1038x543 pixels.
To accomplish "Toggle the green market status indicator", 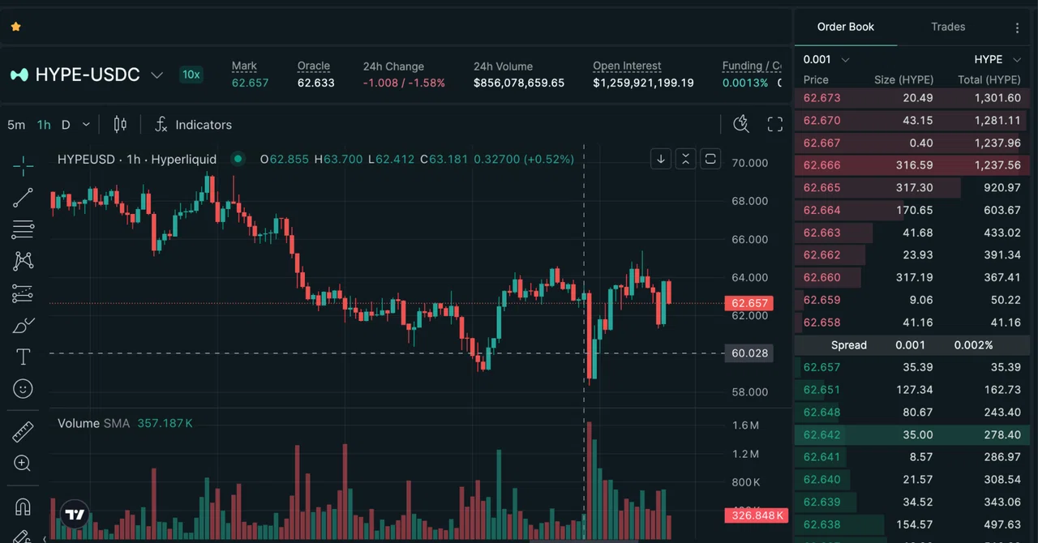I will click(238, 159).
